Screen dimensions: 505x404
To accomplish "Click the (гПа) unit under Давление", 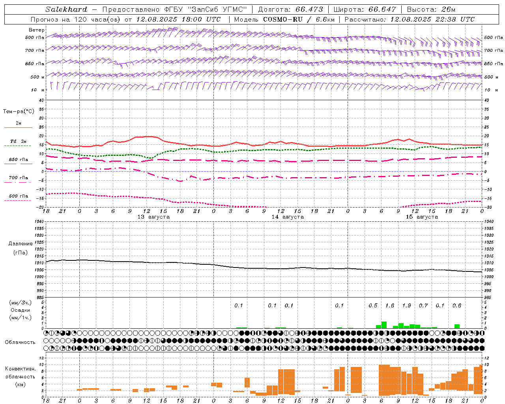I will 21,252.
